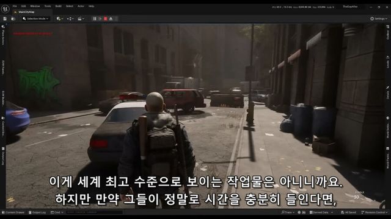This screenshot has height=219, width=391.
Task: Click the TheDayAfter project name label
Action: [x=350, y=7]
